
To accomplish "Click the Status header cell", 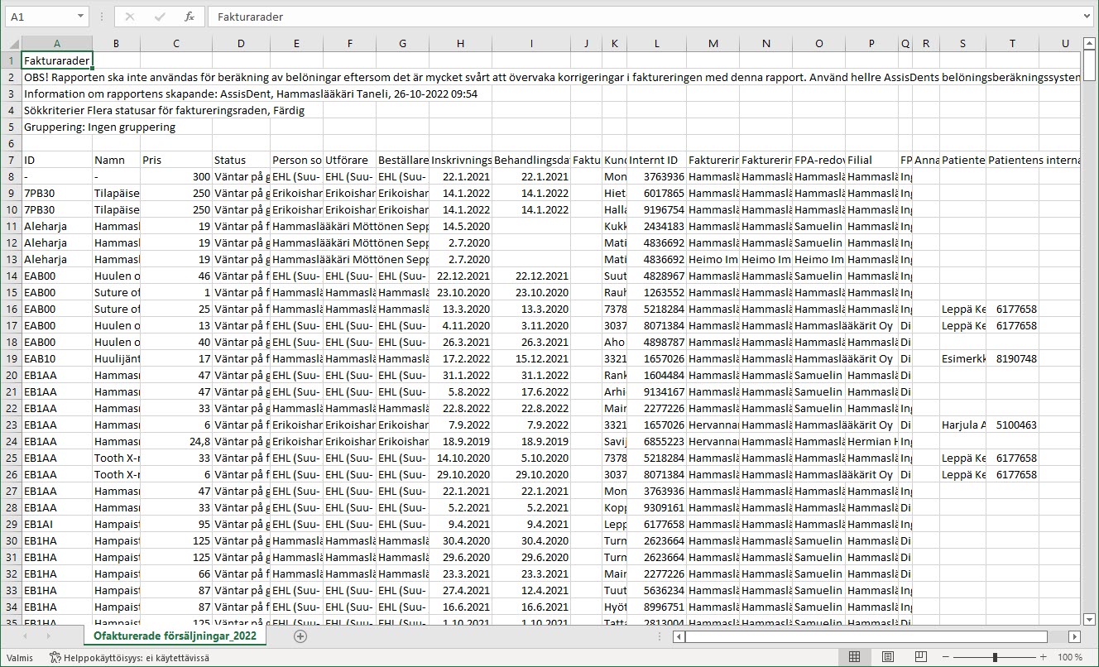I will pyautogui.click(x=241, y=160).
